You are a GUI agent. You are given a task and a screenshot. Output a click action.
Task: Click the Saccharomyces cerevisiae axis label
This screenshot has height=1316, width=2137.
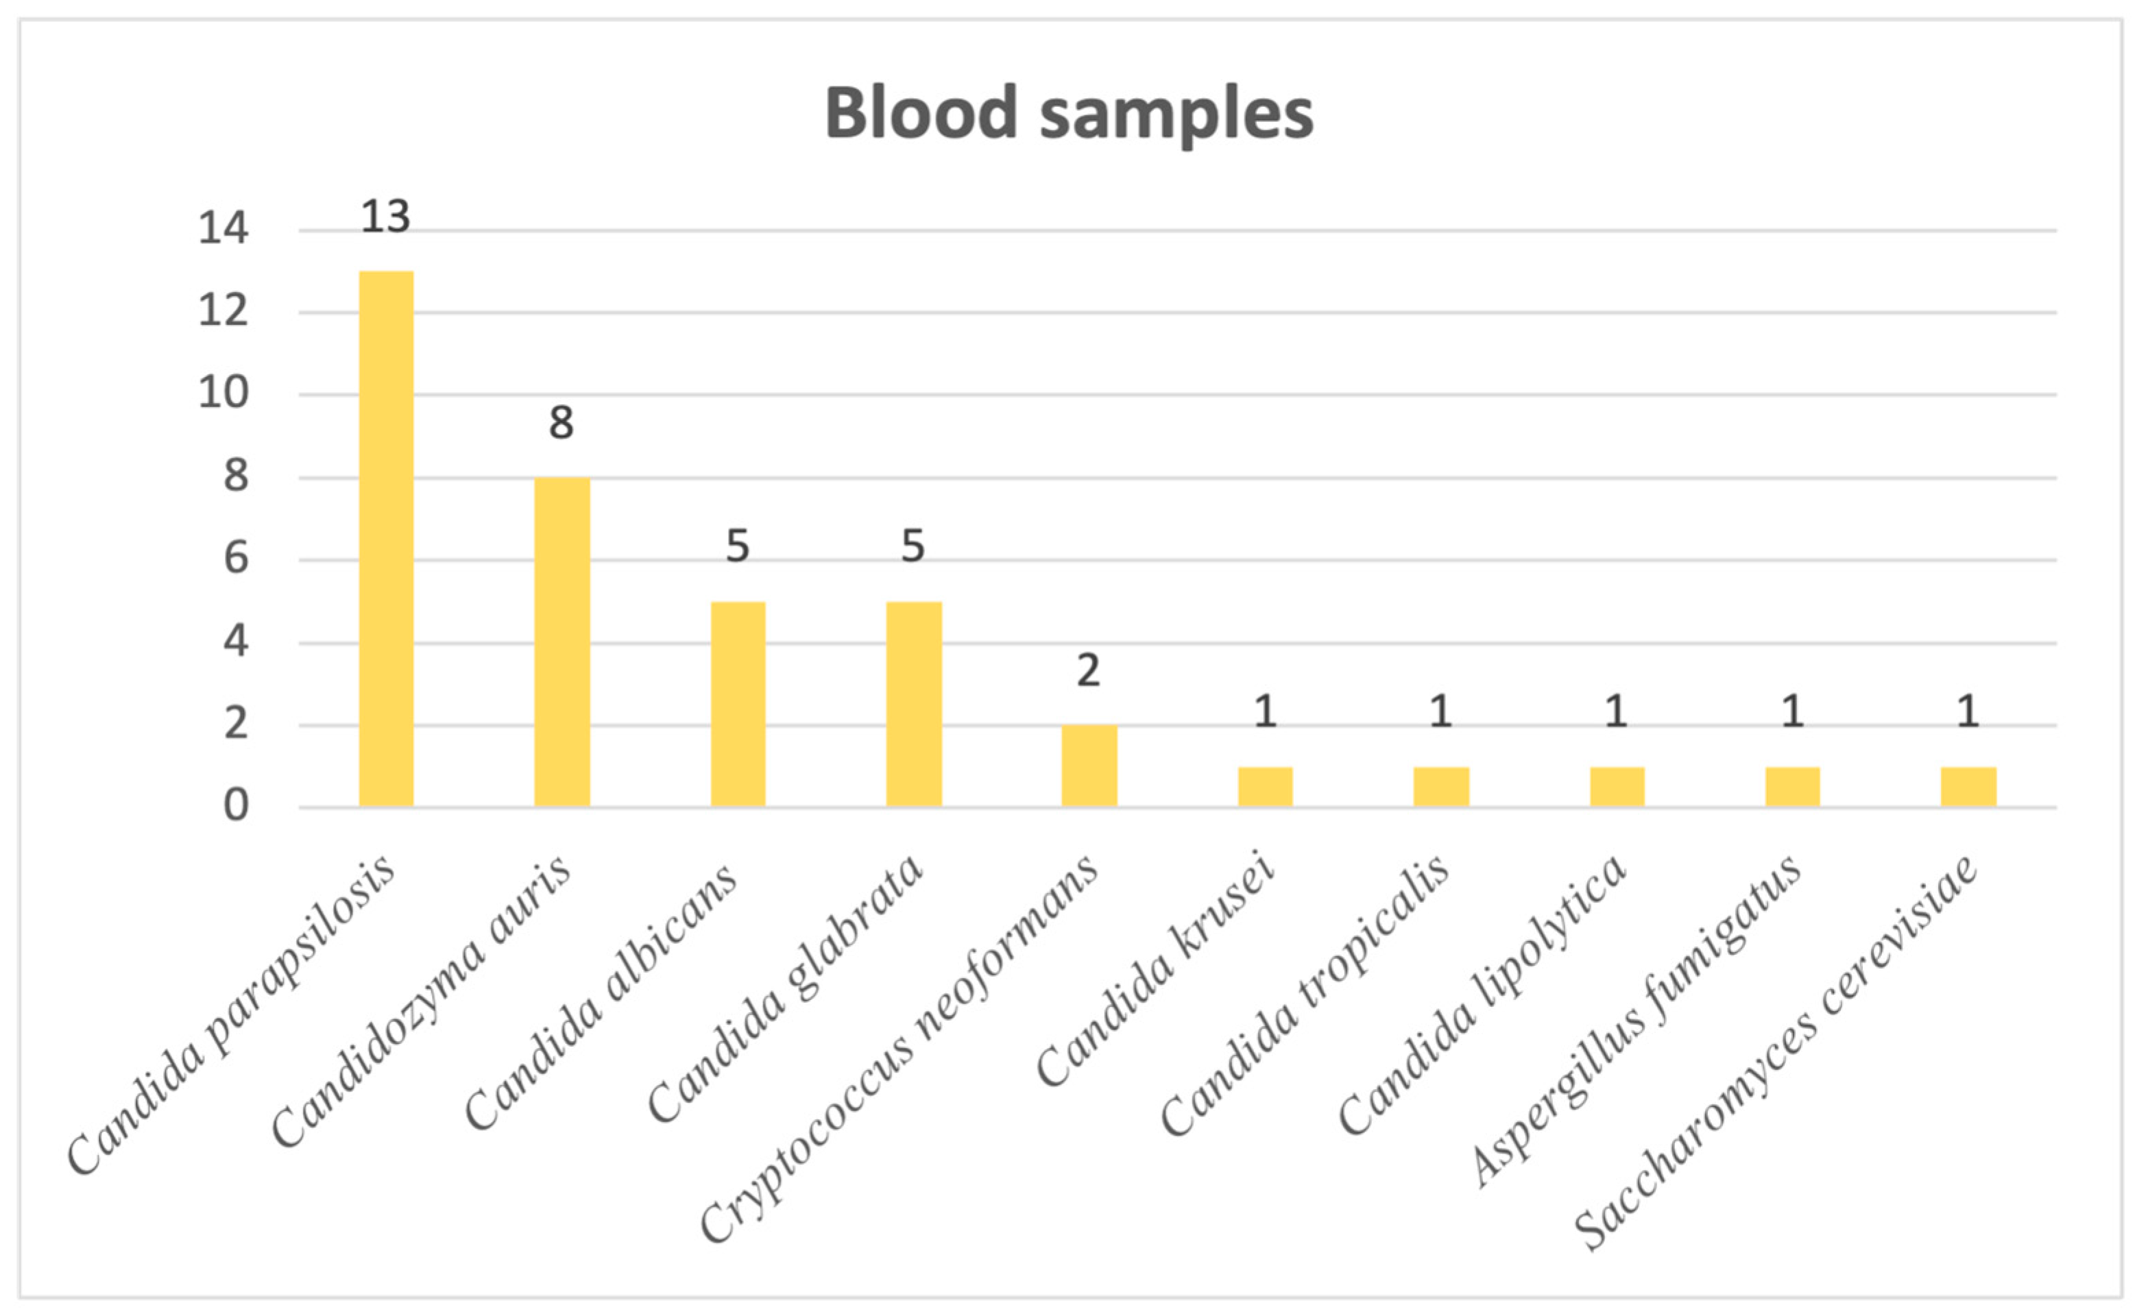tap(1776, 1053)
